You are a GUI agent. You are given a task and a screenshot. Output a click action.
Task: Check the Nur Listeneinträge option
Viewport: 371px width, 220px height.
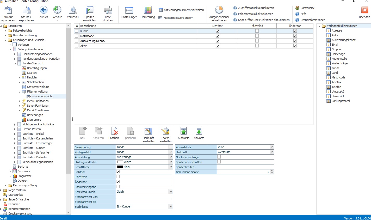[x=219, y=157]
